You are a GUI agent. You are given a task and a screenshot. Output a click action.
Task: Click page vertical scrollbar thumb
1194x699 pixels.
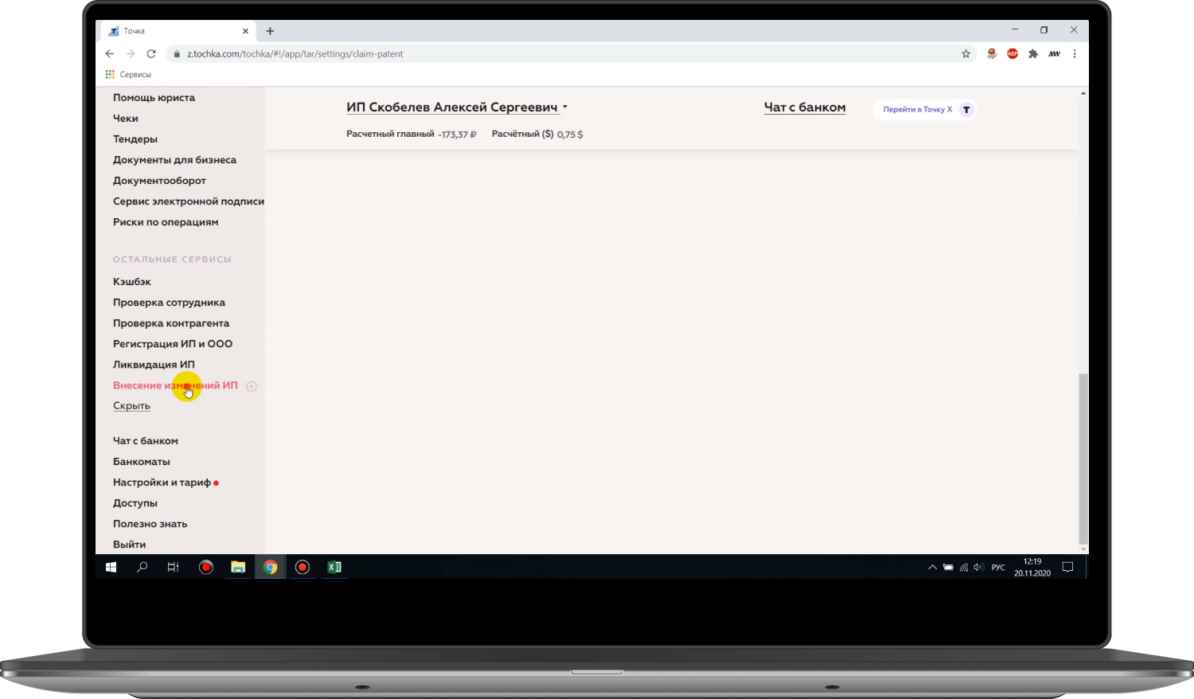(1083, 458)
